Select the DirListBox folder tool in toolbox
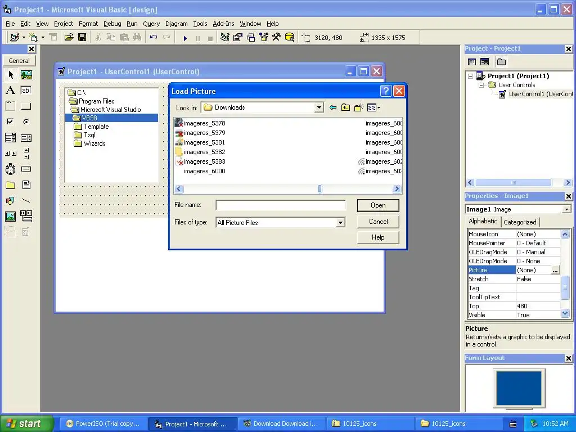576x432 pixels. click(x=10, y=184)
